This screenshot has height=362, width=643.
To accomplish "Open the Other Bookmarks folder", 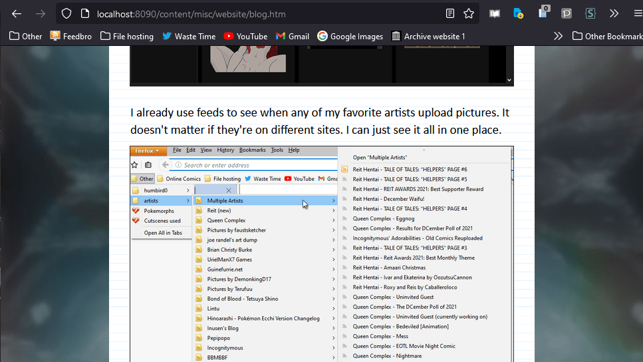I will [607, 36].
